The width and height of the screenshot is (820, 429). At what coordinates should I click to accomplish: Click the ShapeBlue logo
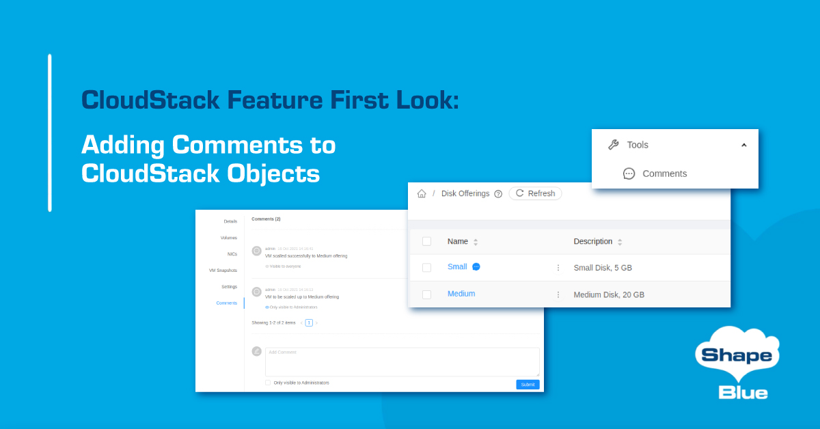(737, 363)
